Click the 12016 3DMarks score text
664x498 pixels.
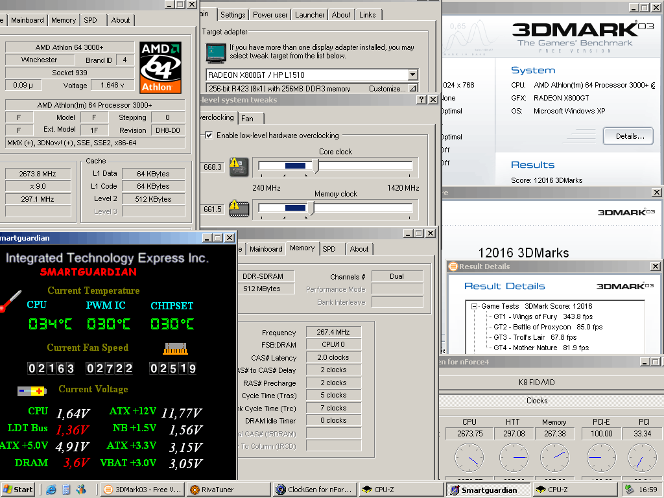(x=523, y=253)
